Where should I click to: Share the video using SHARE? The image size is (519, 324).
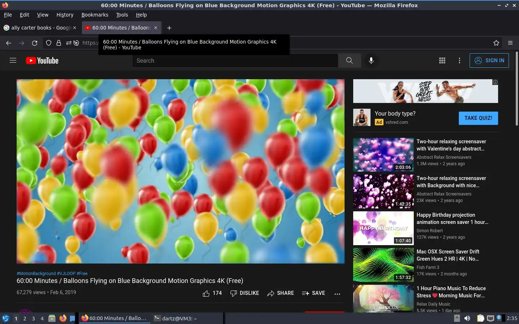tap(280, 293)
